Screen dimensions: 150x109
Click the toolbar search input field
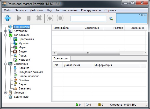pos(88,19)
